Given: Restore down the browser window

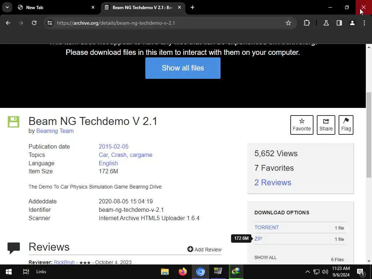Looking at the screenshot, I should 347,7.
